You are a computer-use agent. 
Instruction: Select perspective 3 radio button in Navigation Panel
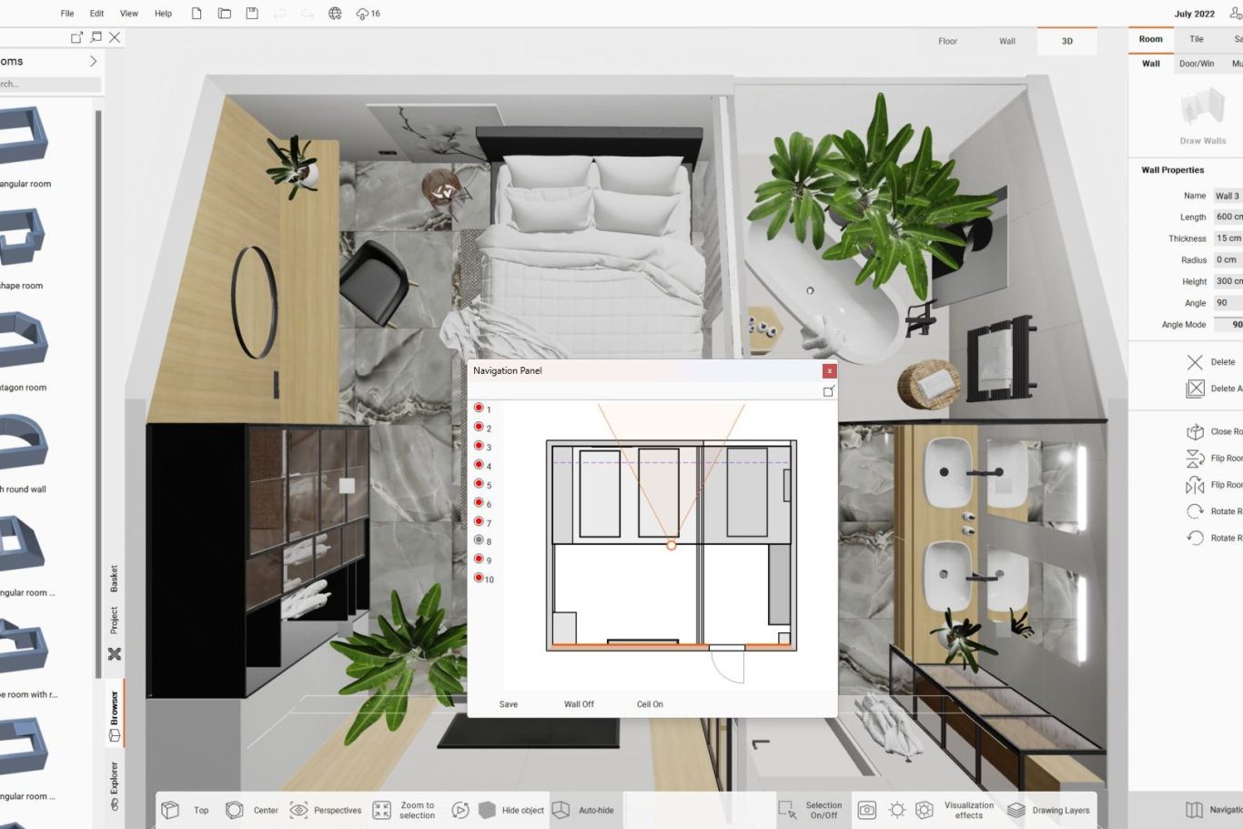479,446
